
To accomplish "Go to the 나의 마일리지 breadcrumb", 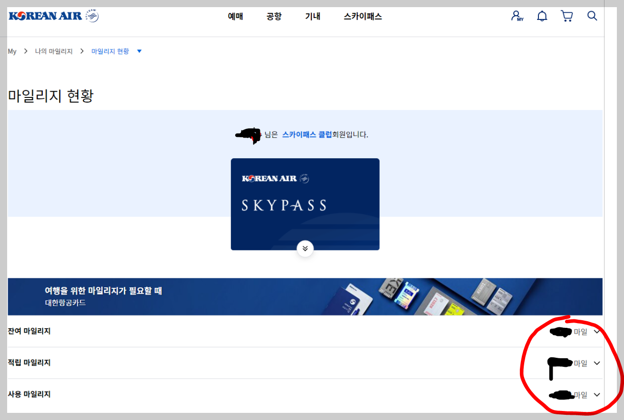I will pyautogui.click(x=54, y=51).
